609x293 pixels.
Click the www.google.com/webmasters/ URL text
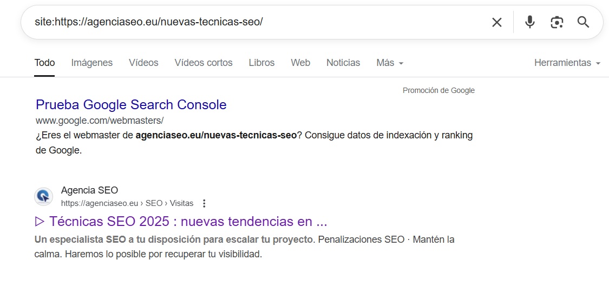coord(100,121)
